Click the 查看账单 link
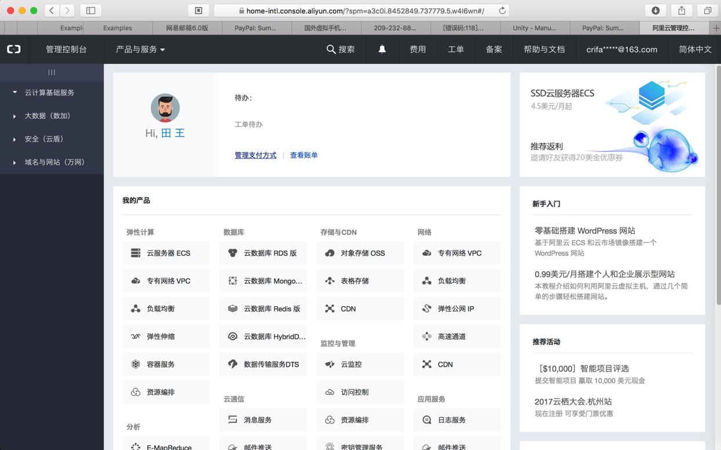Viewport: 721px width, 450px height. pyautogui.click(x=304, y=155)
